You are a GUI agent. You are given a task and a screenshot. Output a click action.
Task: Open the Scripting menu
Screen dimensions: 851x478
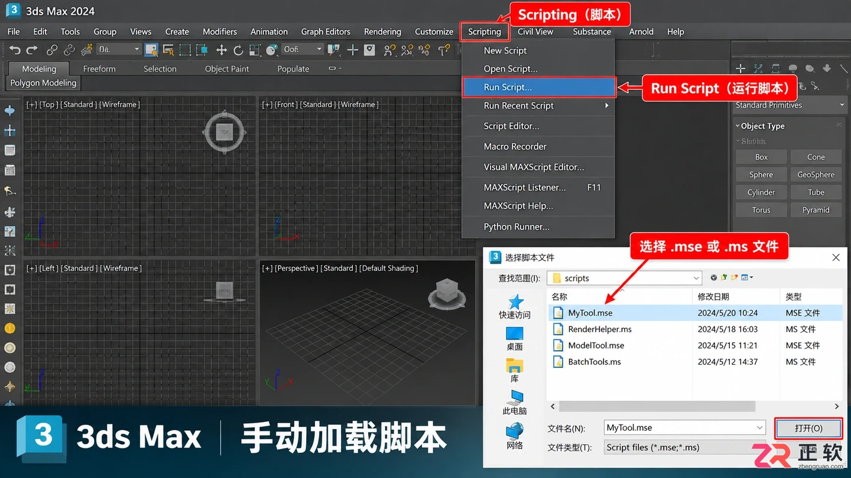(x=484, y=32)
